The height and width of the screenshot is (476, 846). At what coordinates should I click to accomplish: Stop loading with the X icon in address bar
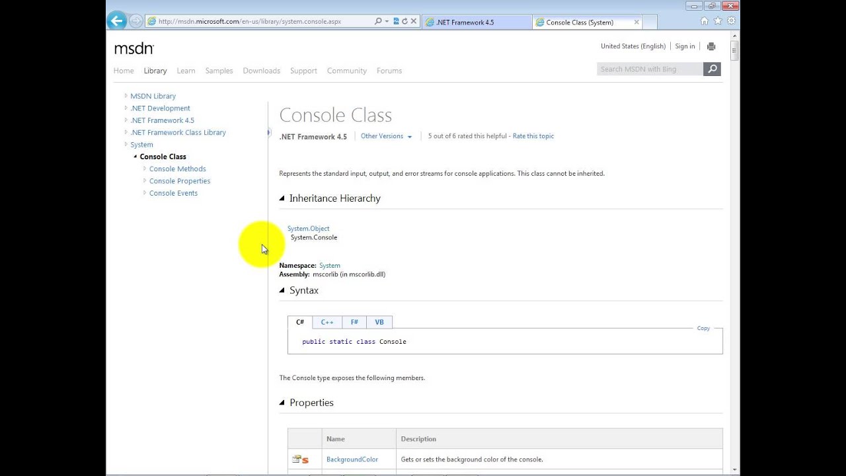point(414,21)
